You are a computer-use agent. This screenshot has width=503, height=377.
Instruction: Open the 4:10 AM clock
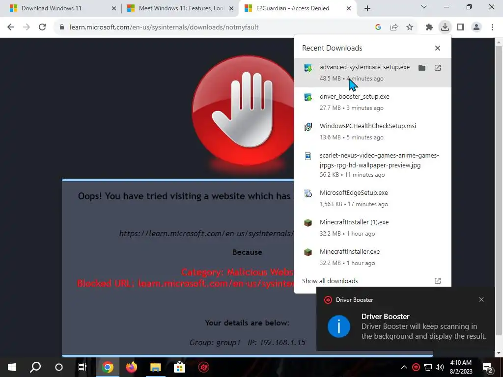point(461,367)
